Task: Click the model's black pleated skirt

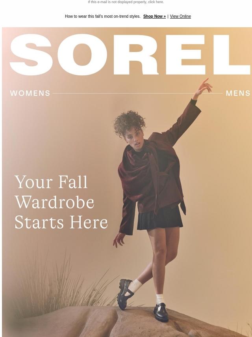Action: (160, 217)
